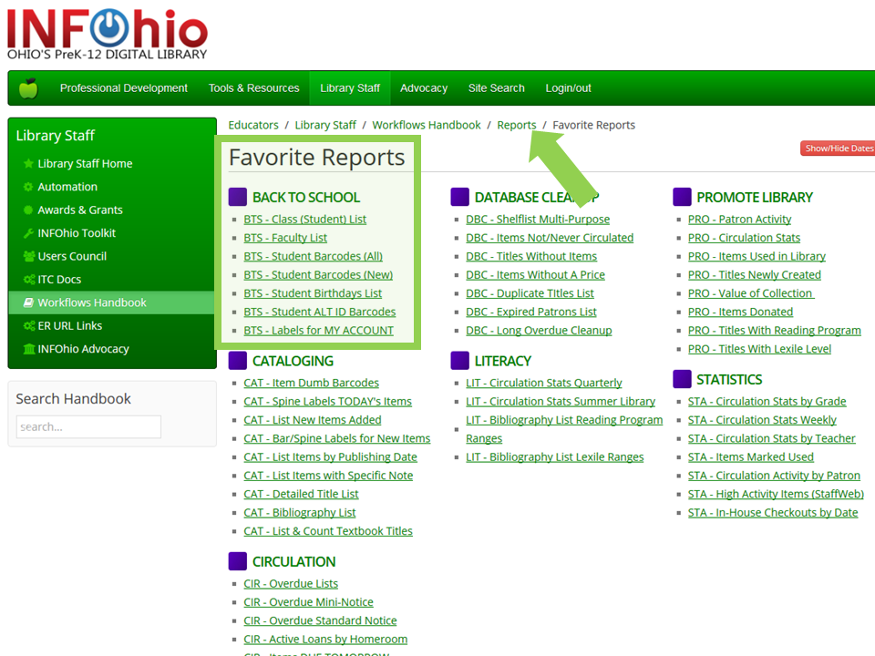This screenshot has height=656, width=875.
Task: Click the gears icon beside ER URL Links
Action: pos(29,326)
